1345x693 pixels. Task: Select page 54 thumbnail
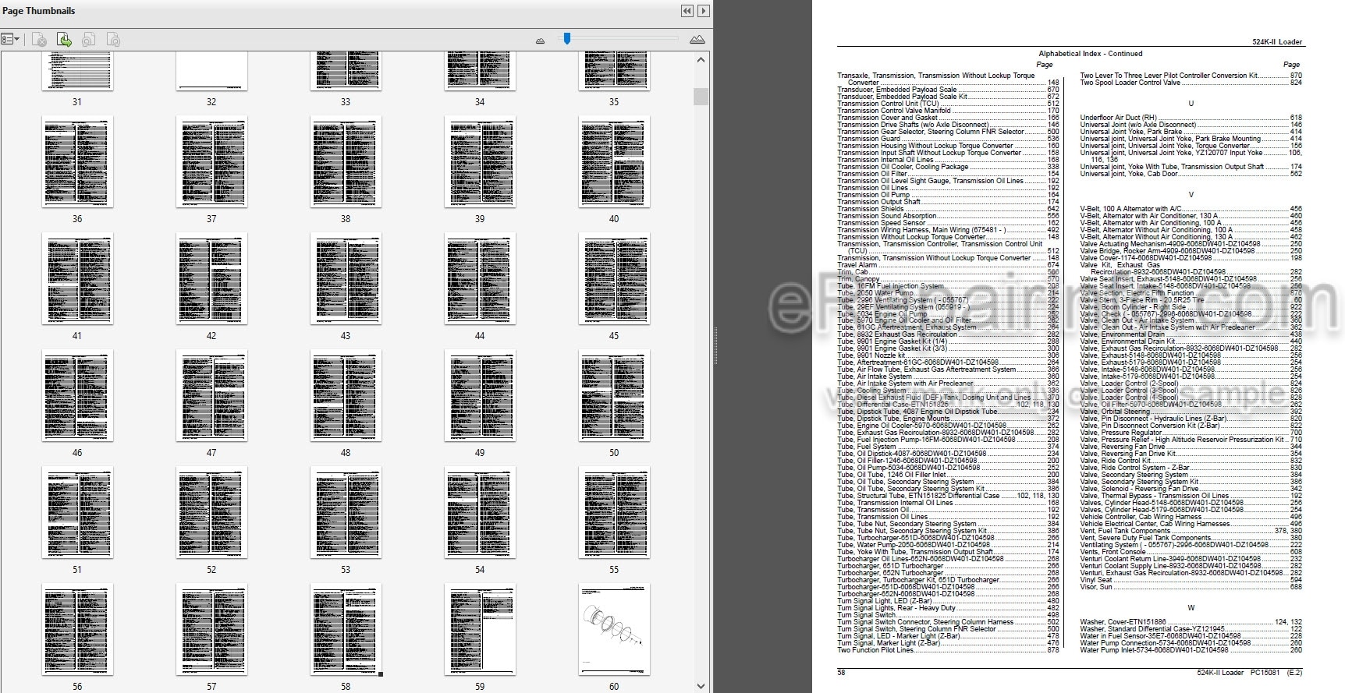click(x=480, y=513)
